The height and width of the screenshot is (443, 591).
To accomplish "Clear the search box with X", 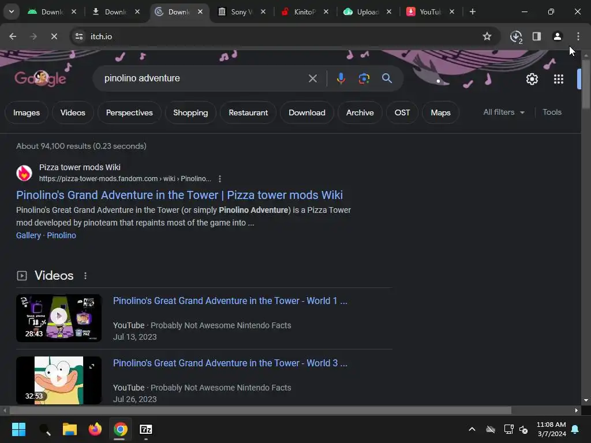I will pos(312,78).
